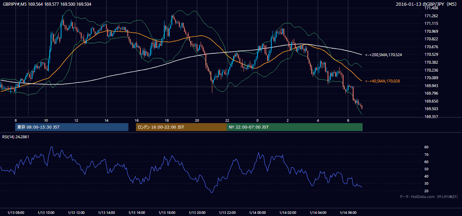Click hour label 14 under the price chart
The width and height of the screenshot is (462, 216).
pos(106,120)
